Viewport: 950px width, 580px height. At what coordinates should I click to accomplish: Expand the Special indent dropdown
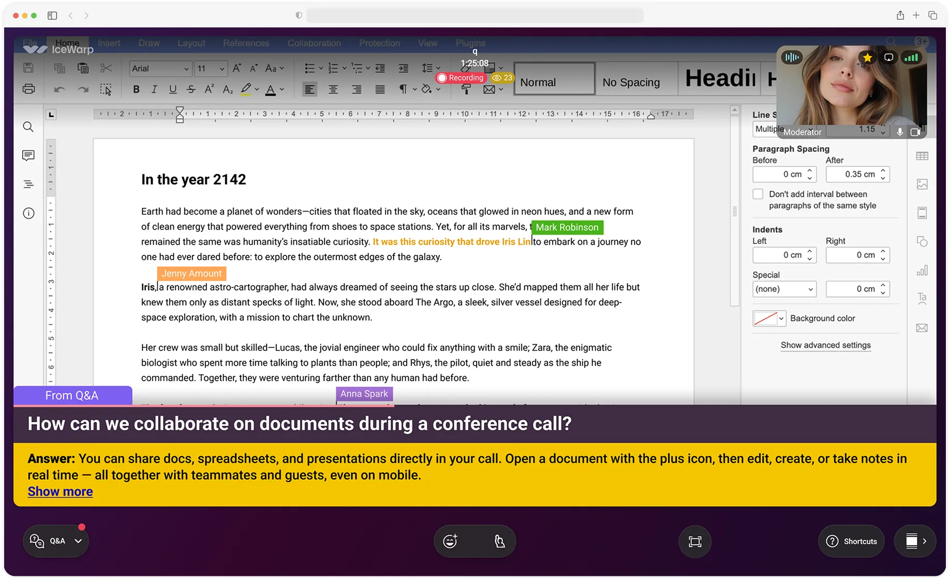click(x=784, y=289)
